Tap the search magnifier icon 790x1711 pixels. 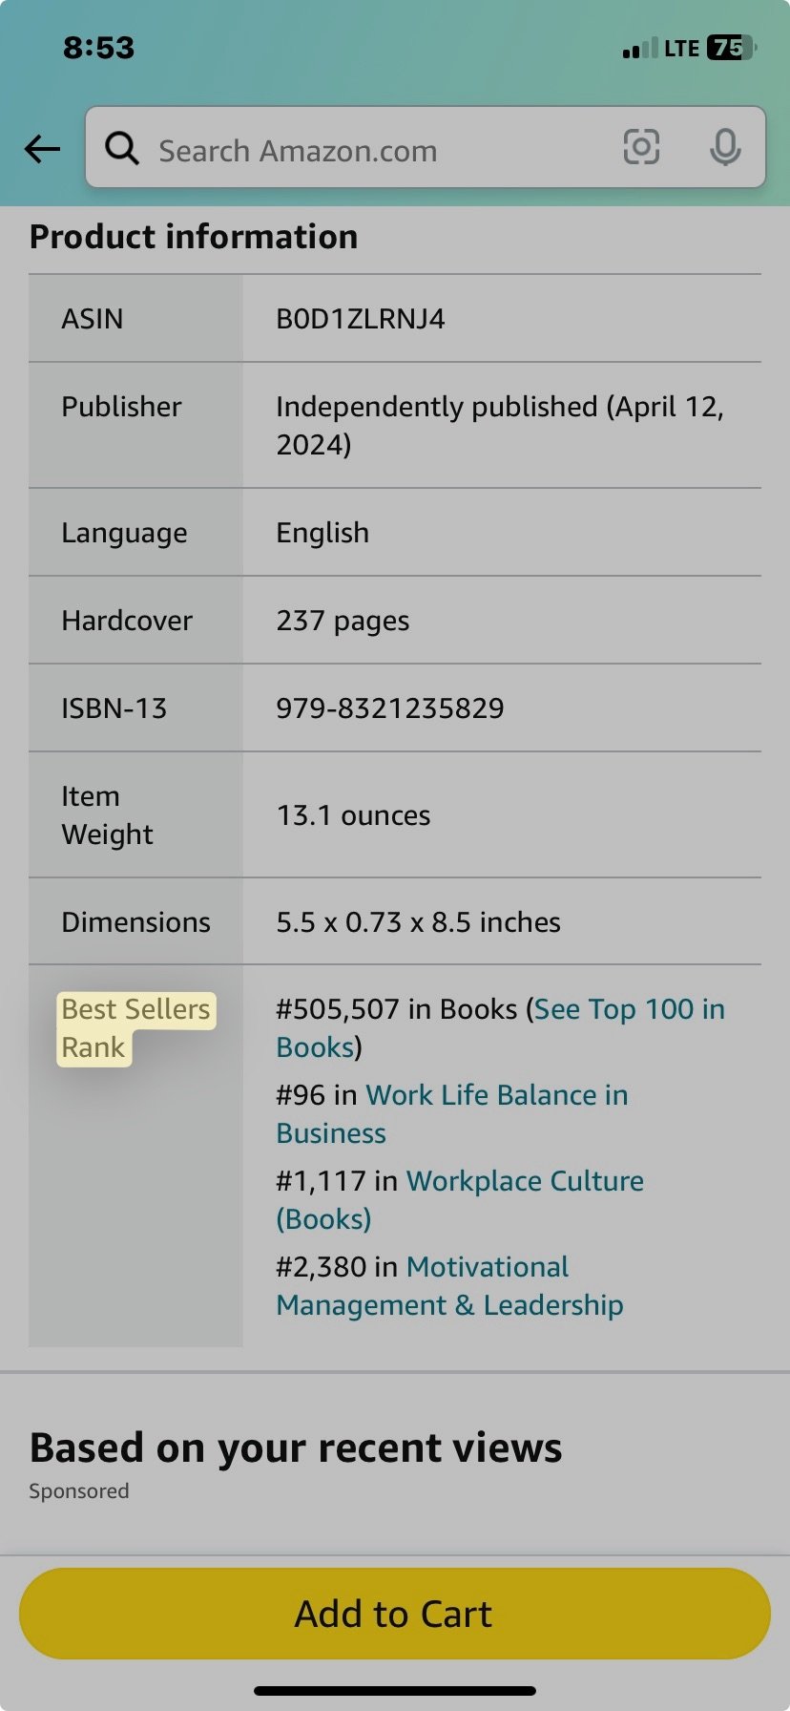122,149
